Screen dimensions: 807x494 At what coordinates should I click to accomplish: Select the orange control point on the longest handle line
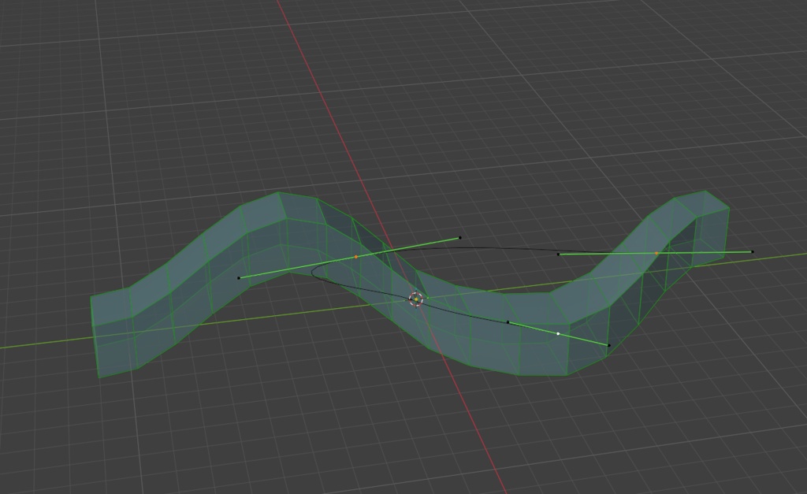click(x=356, y=257)
